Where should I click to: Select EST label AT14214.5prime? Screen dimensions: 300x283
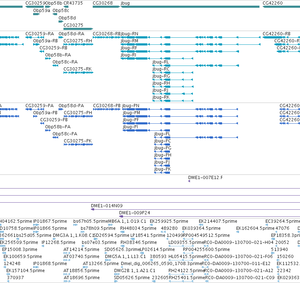[81, 250]
